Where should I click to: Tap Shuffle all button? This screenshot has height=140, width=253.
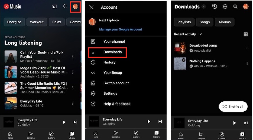pos(233,106)
